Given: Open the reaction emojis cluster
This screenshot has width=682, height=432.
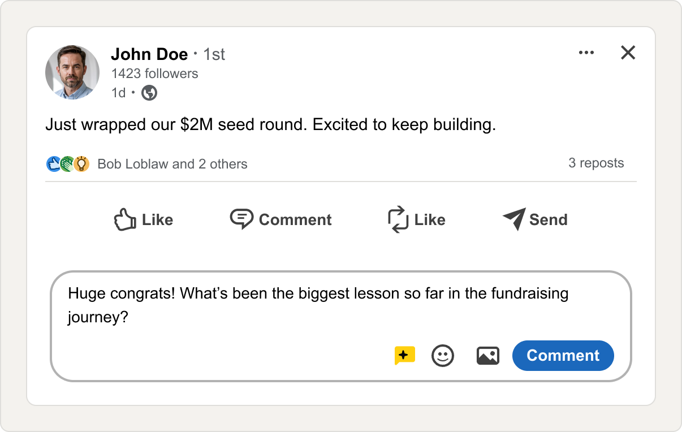Looking at the screenshot, I should pyautogui.click(x=67, y=164).
